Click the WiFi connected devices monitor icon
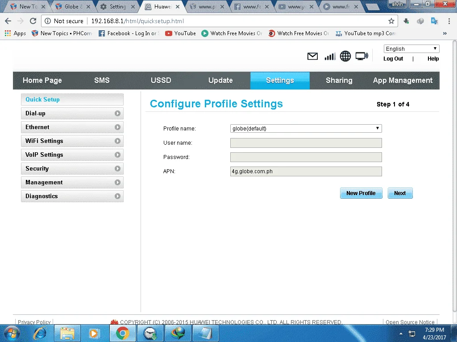Screen dimensions: 457x342 tap(361, 56)
